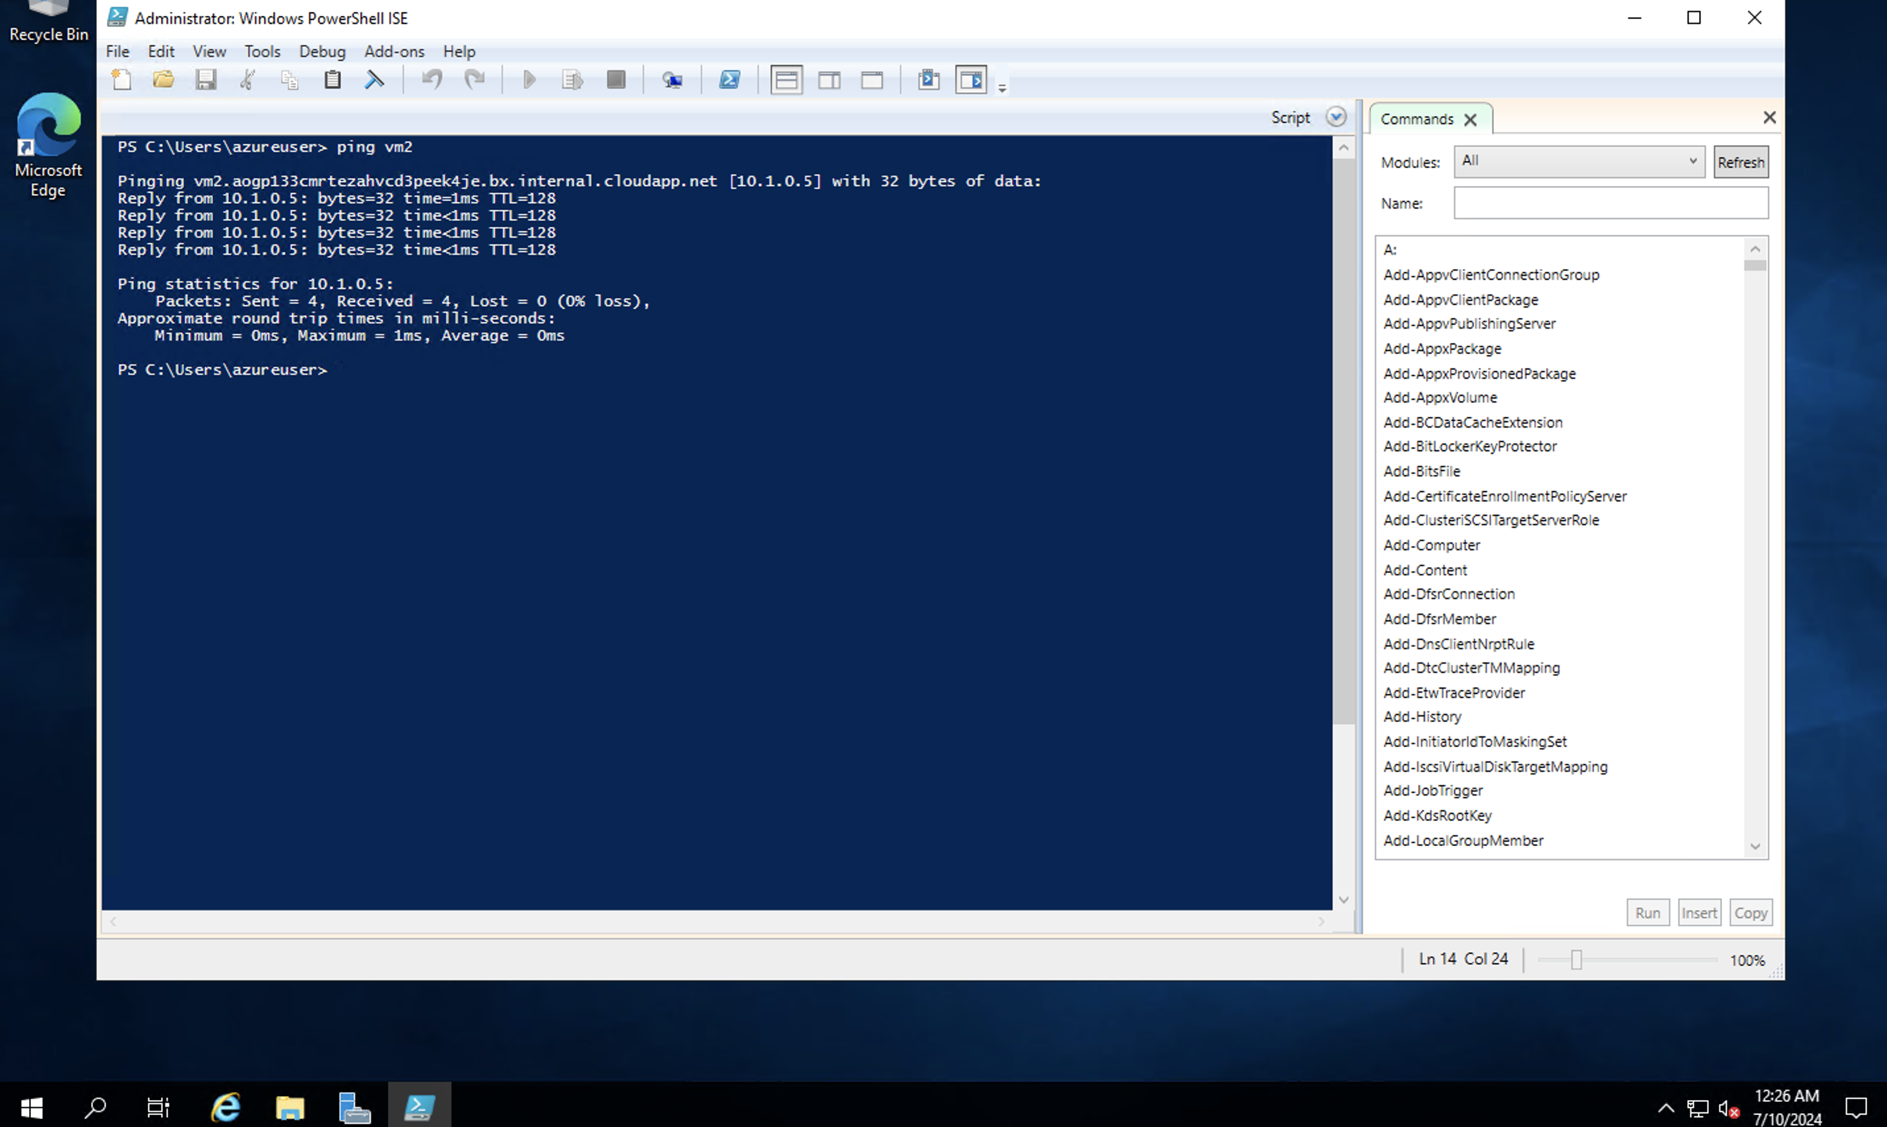Start PowerShell.exe from toolbar icon
Viewport: 1887px width, 1127px height.
tap(730, 80)
